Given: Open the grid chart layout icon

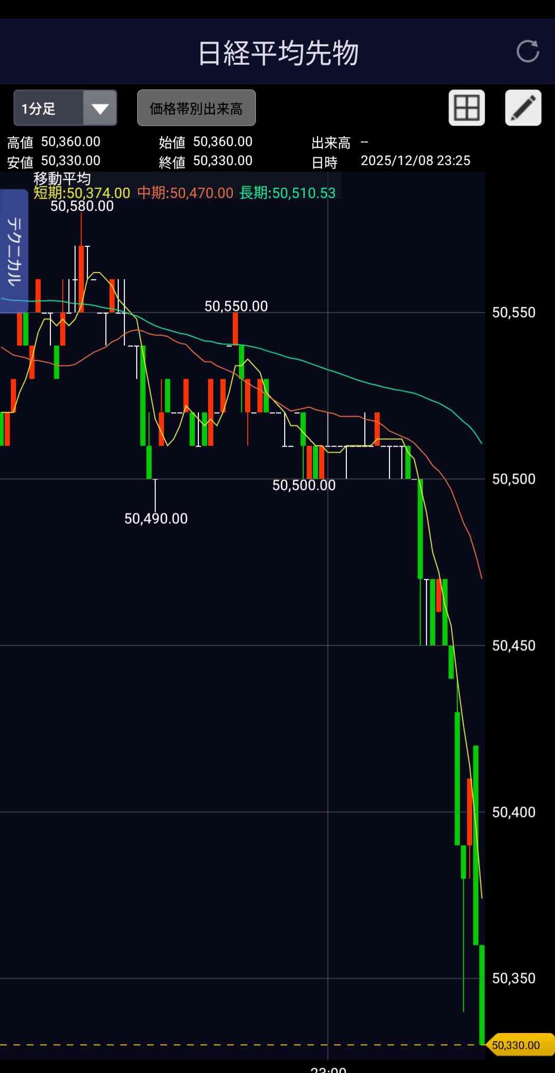Looking at the screenshot, I should click(467, 108).
